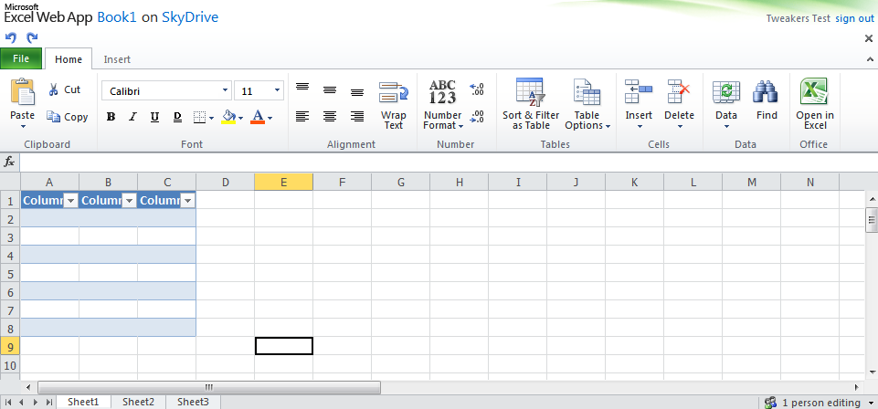Toggle Bold formatting
This screenshot has height=409, width=878.
pos(111,117)
